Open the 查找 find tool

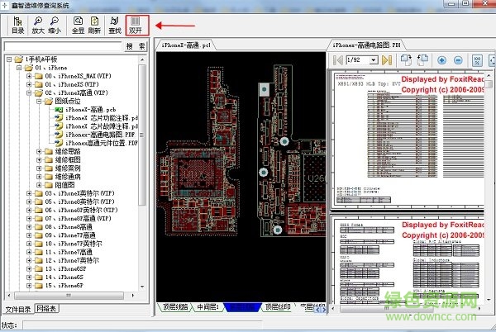(x=114, y=24)
